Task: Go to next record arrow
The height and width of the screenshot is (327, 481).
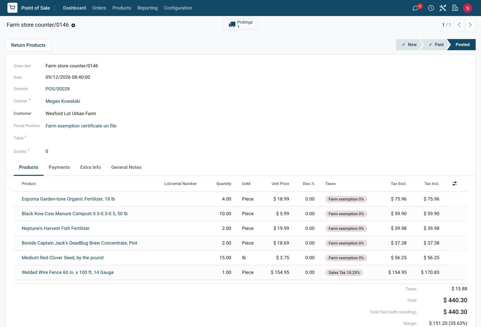Action: [470, 25]
